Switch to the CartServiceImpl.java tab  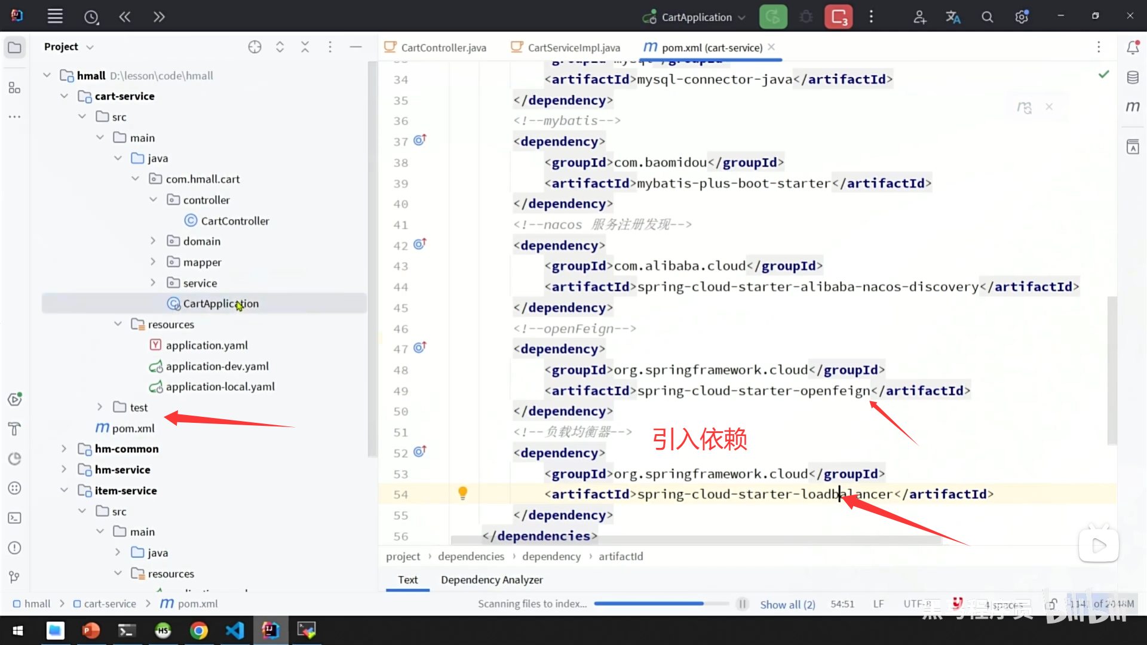click(x=573, y=48)
